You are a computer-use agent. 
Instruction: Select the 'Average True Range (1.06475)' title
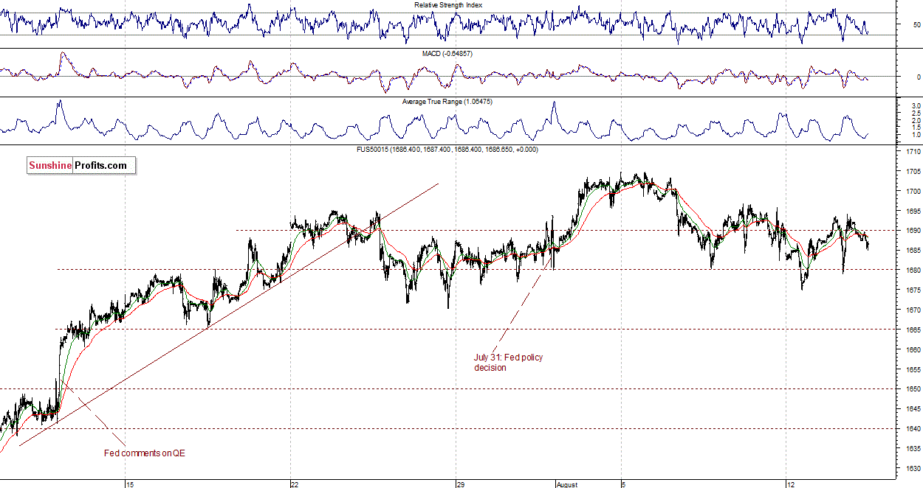pos(447,102)
